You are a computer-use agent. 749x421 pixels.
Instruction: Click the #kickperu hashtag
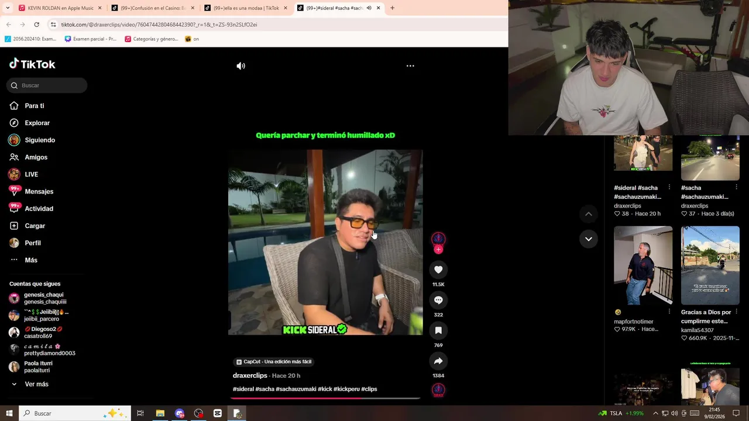point(346,389)
